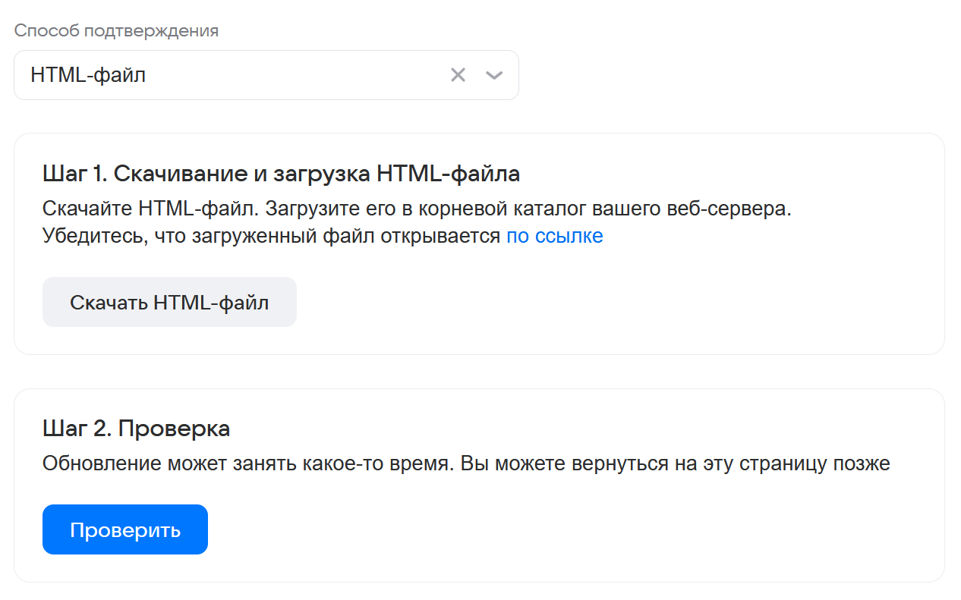Click the "Способ подтверждения" field label
The height and width of the screenshot is (600, 961).
point(116,31)
